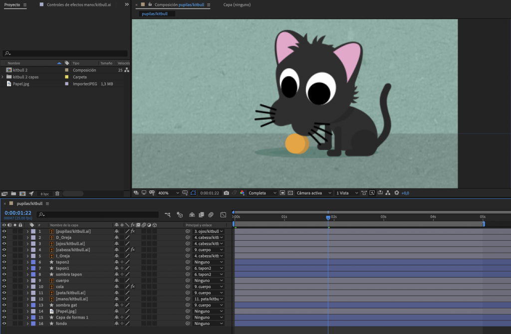Toggle transparency grid in viewer
Screen dimensions: 511x334
pos(290,193)
